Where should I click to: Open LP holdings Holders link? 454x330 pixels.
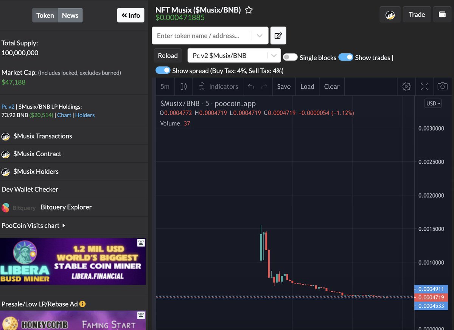click(x=85, y=115)
